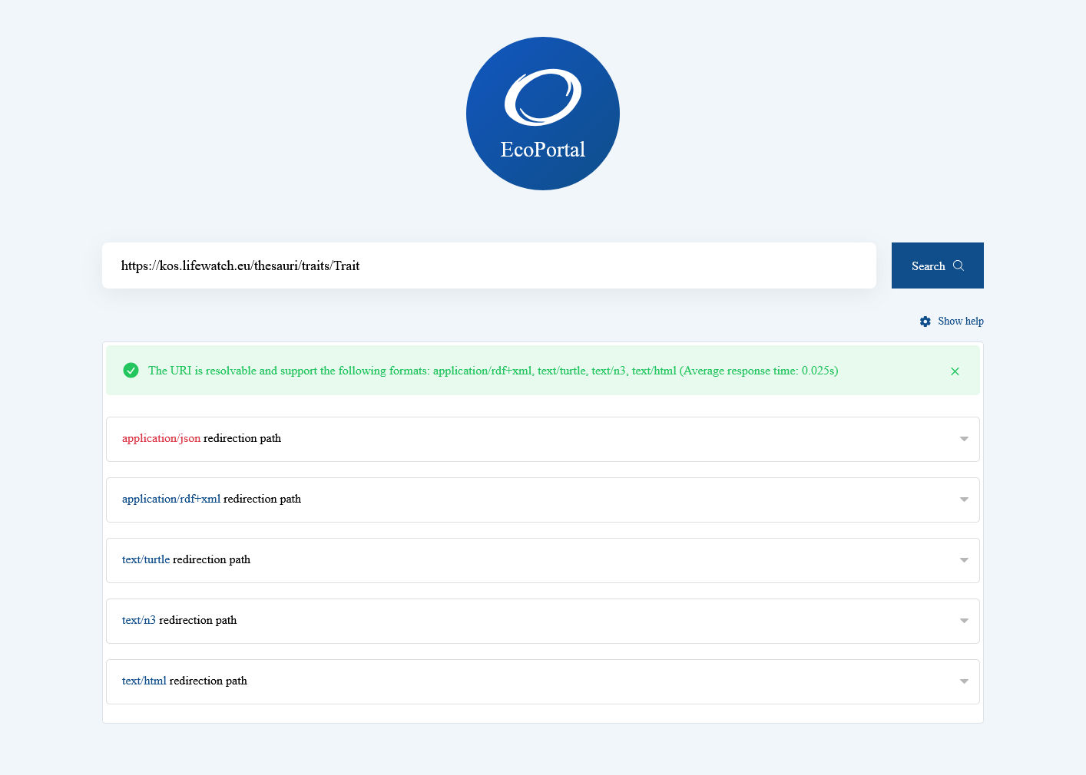Click the dropdown arrow on text/html panel
Viewport: 1086px width, 775px height.
click(x=964, y=681)
